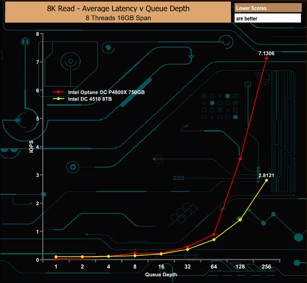
Task: Click the red data point at queue depth 64
Action: [x=214, y=234]
